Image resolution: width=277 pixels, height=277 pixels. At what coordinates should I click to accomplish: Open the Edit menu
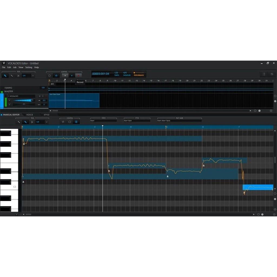click(9, 67)
